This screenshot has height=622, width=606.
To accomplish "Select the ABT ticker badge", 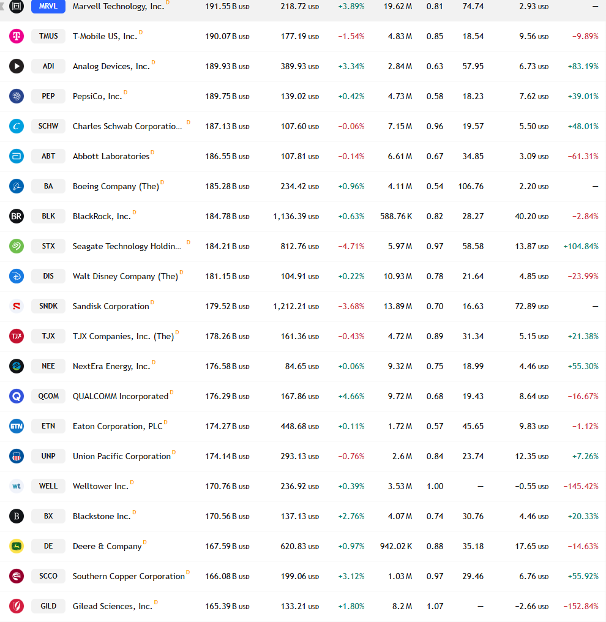I will tap(48, 156).
